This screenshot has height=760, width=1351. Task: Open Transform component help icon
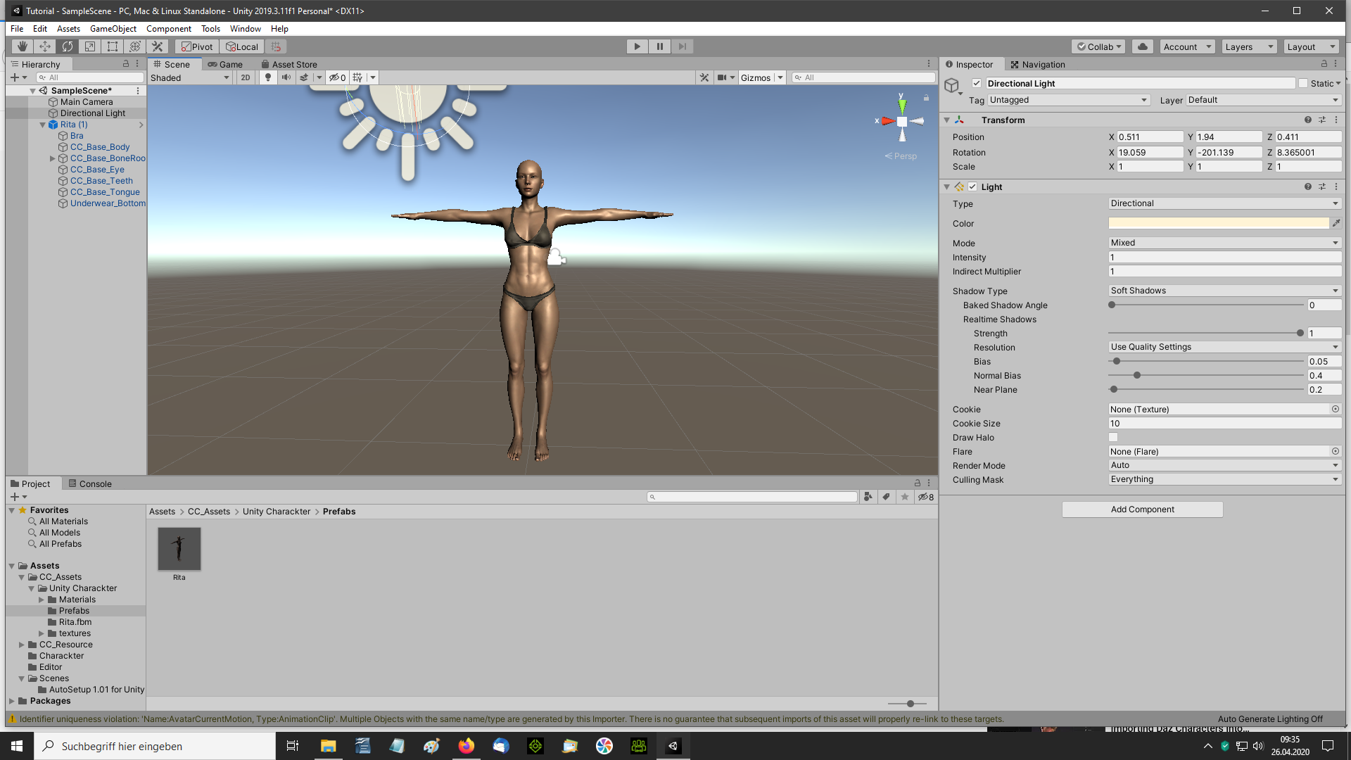click(x=1308, y=120)
